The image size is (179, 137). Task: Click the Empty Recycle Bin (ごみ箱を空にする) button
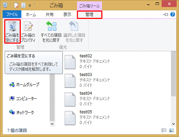(x=13, y=31)
